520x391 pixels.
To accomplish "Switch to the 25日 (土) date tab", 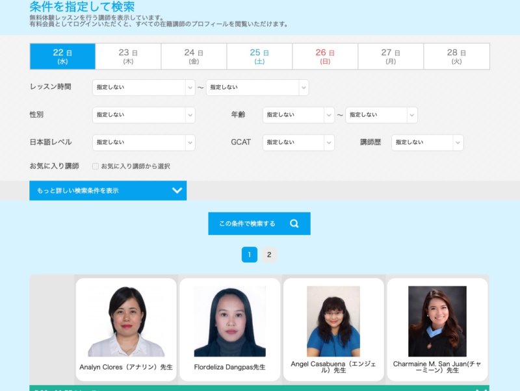I will [259, 57].
